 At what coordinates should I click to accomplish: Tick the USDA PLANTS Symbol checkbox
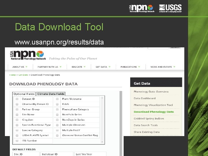click(x=17, y=135)
